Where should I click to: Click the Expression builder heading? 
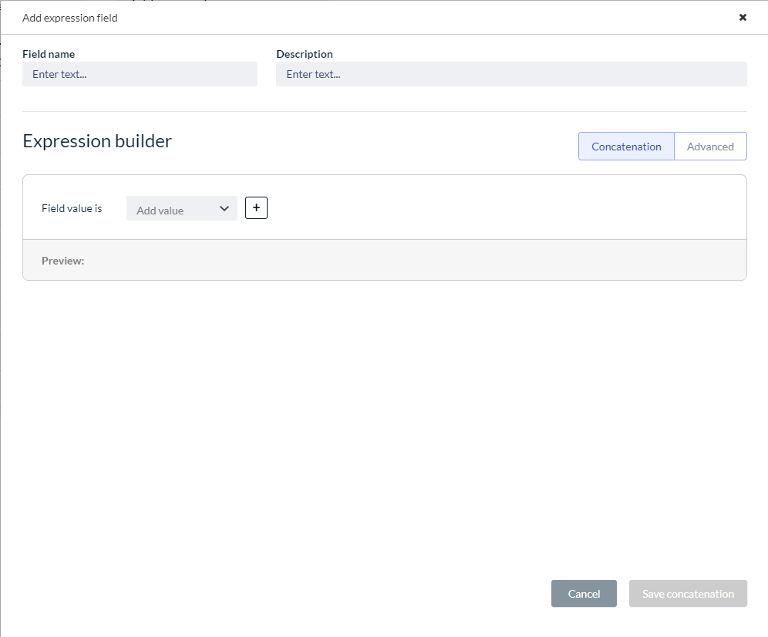[97, 141]
